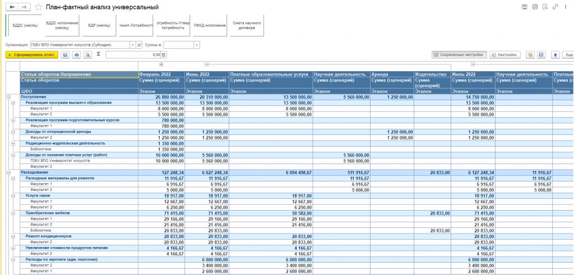The width and height of the screenshot is (574, 275).
Task: Click the sigma sum icon
Action: (x=99, y=54)
